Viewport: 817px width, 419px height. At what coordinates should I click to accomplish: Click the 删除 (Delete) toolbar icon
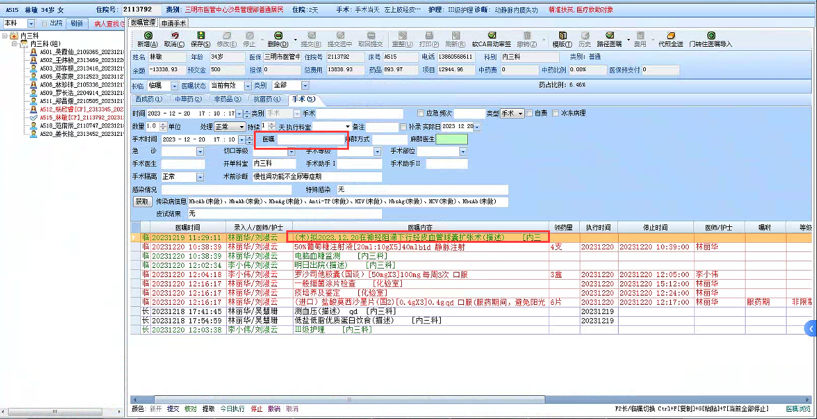pos(279,36)
